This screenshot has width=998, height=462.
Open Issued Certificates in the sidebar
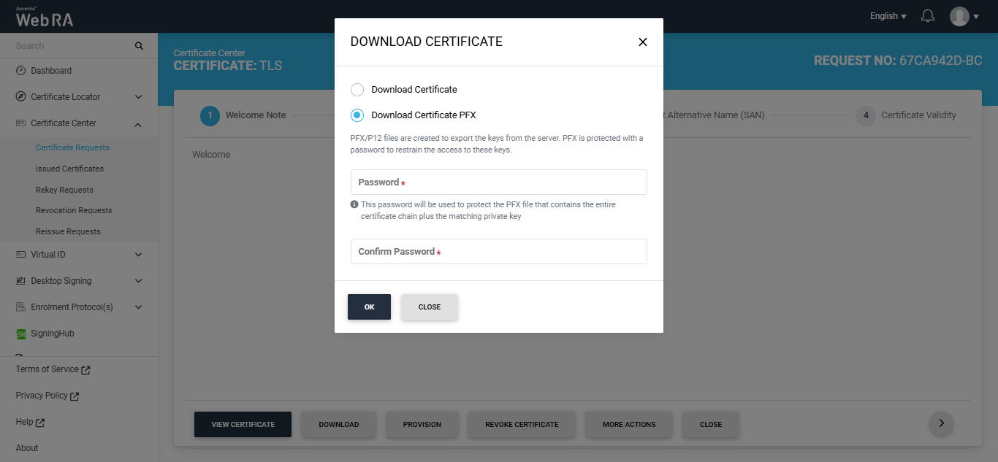coord(69,169)
